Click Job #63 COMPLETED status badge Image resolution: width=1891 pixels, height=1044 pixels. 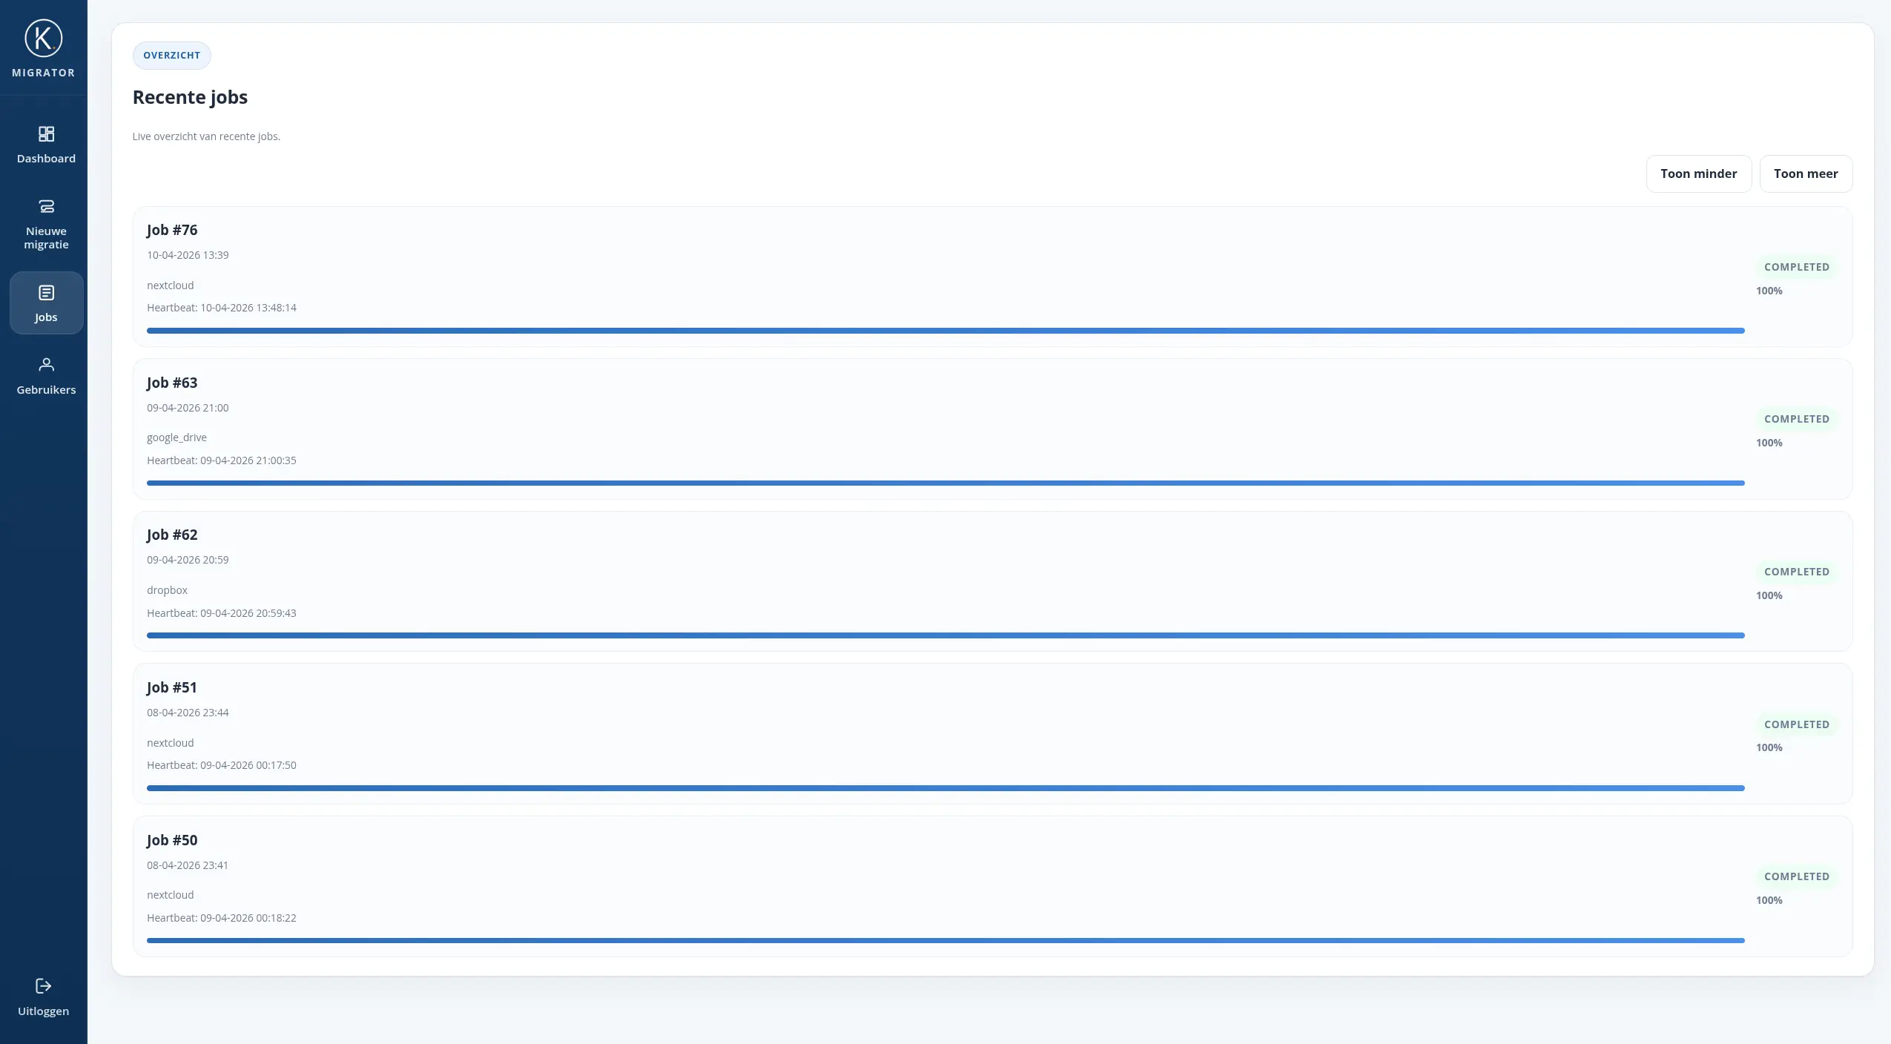[x=1796, y=419]
